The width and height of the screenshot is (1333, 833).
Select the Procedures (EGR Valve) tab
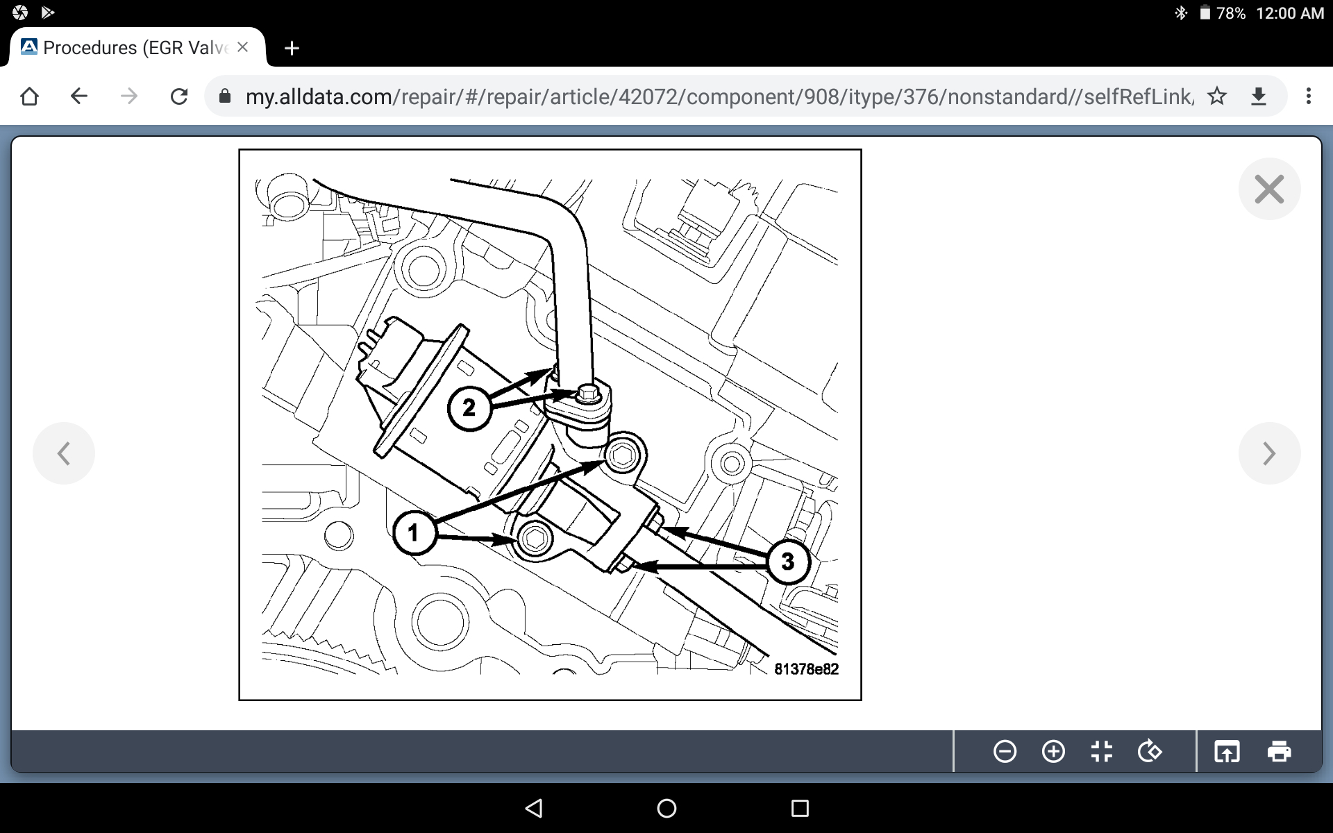(132, 48)
